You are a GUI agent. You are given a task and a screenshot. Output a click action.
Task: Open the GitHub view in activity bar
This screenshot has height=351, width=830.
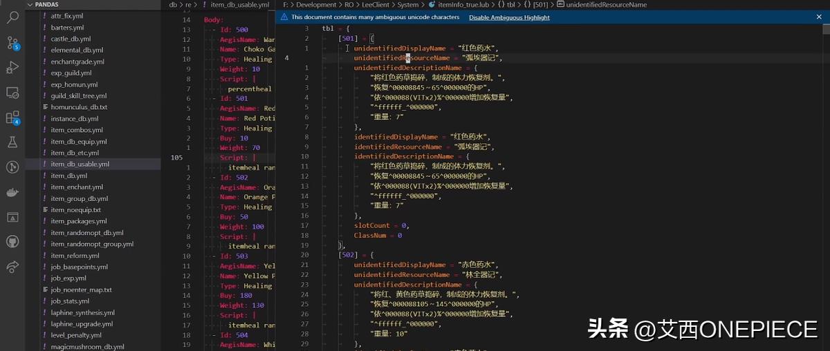(x=12, y=241)
